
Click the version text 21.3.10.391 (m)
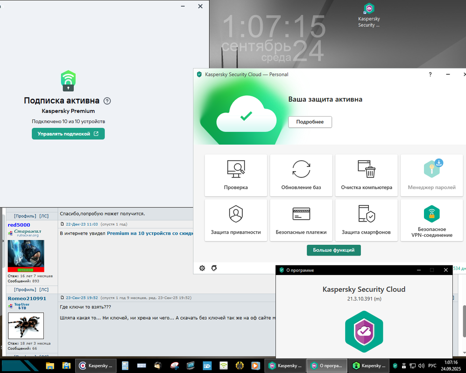[364, 299]
